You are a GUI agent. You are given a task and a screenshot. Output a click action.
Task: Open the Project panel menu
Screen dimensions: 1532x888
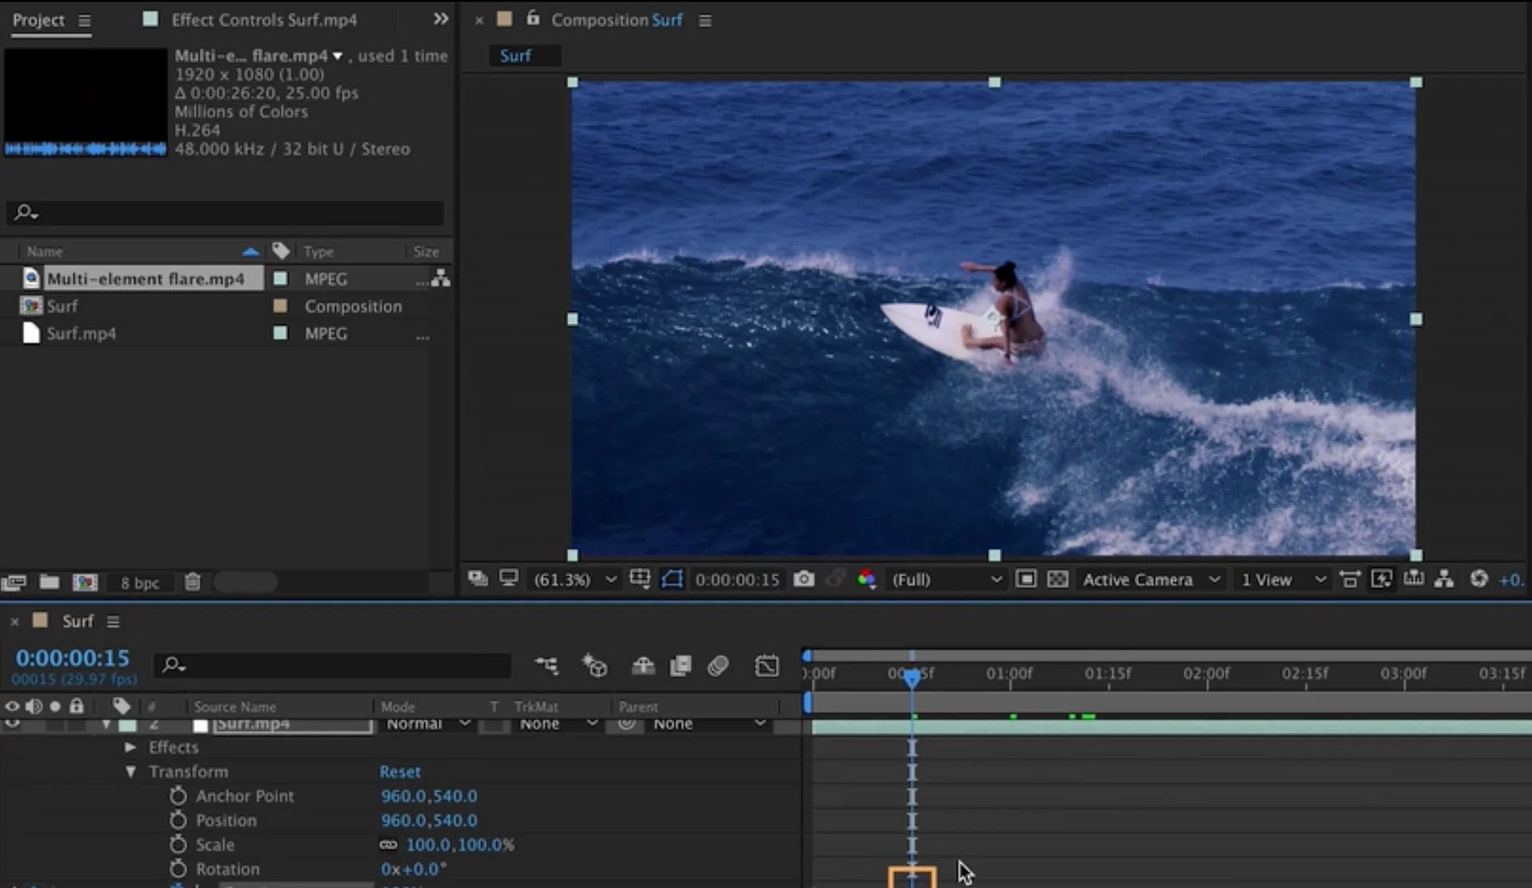pyautogui.click(x=85, y=21)
